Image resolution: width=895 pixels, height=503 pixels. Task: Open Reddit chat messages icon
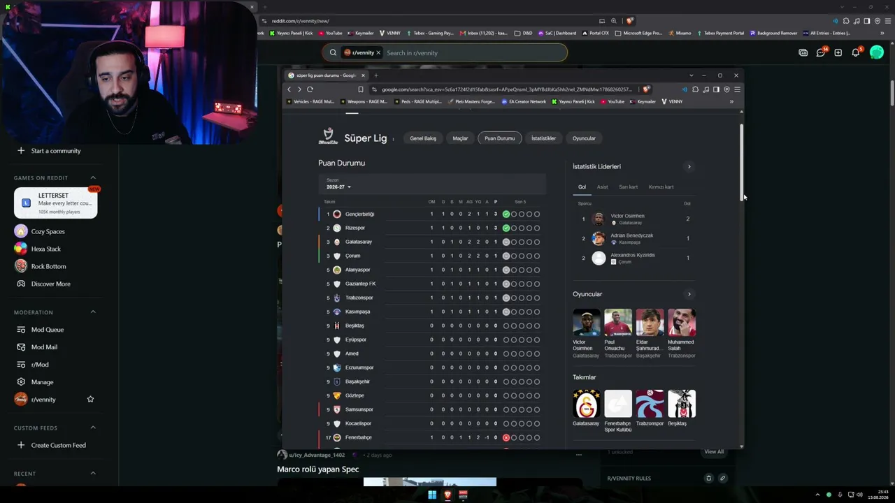(820, 52)
